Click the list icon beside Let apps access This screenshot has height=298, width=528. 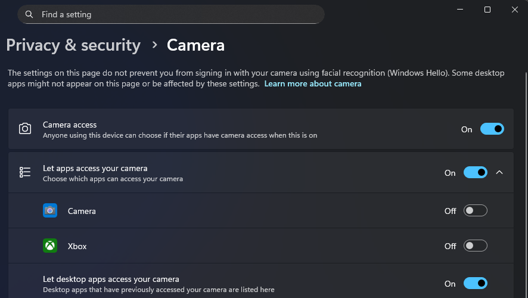coord(25,172)
